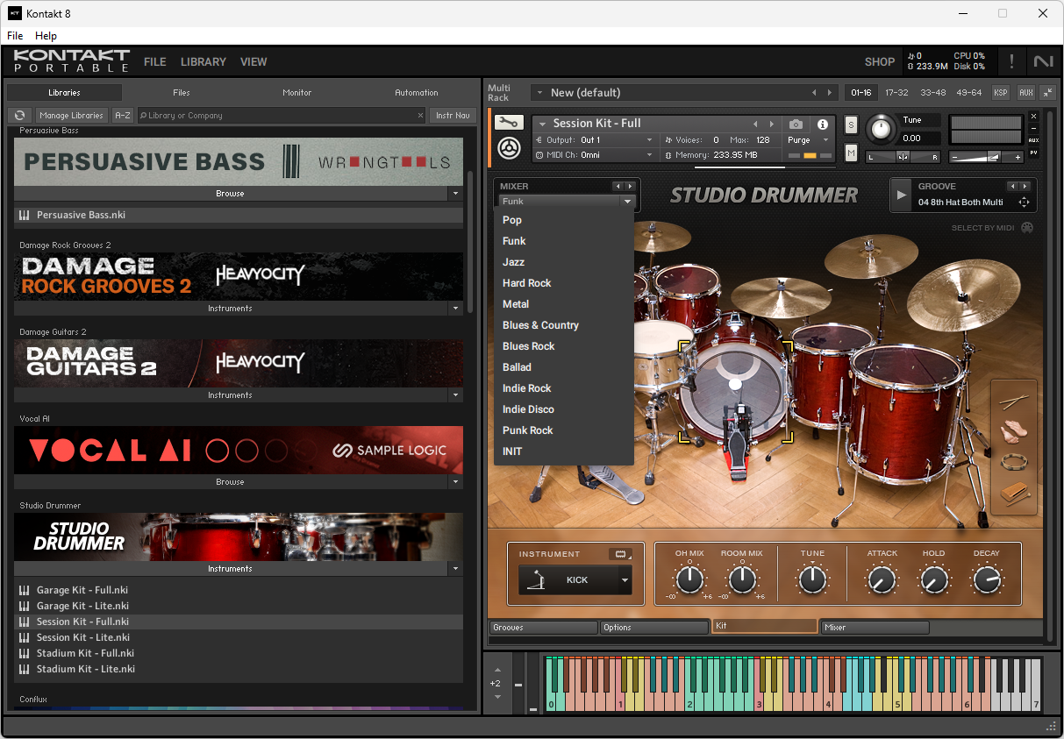Toggle the KSP script editor
The width and height of the screenshot is (1064, 739).
tap(1001, 93)
